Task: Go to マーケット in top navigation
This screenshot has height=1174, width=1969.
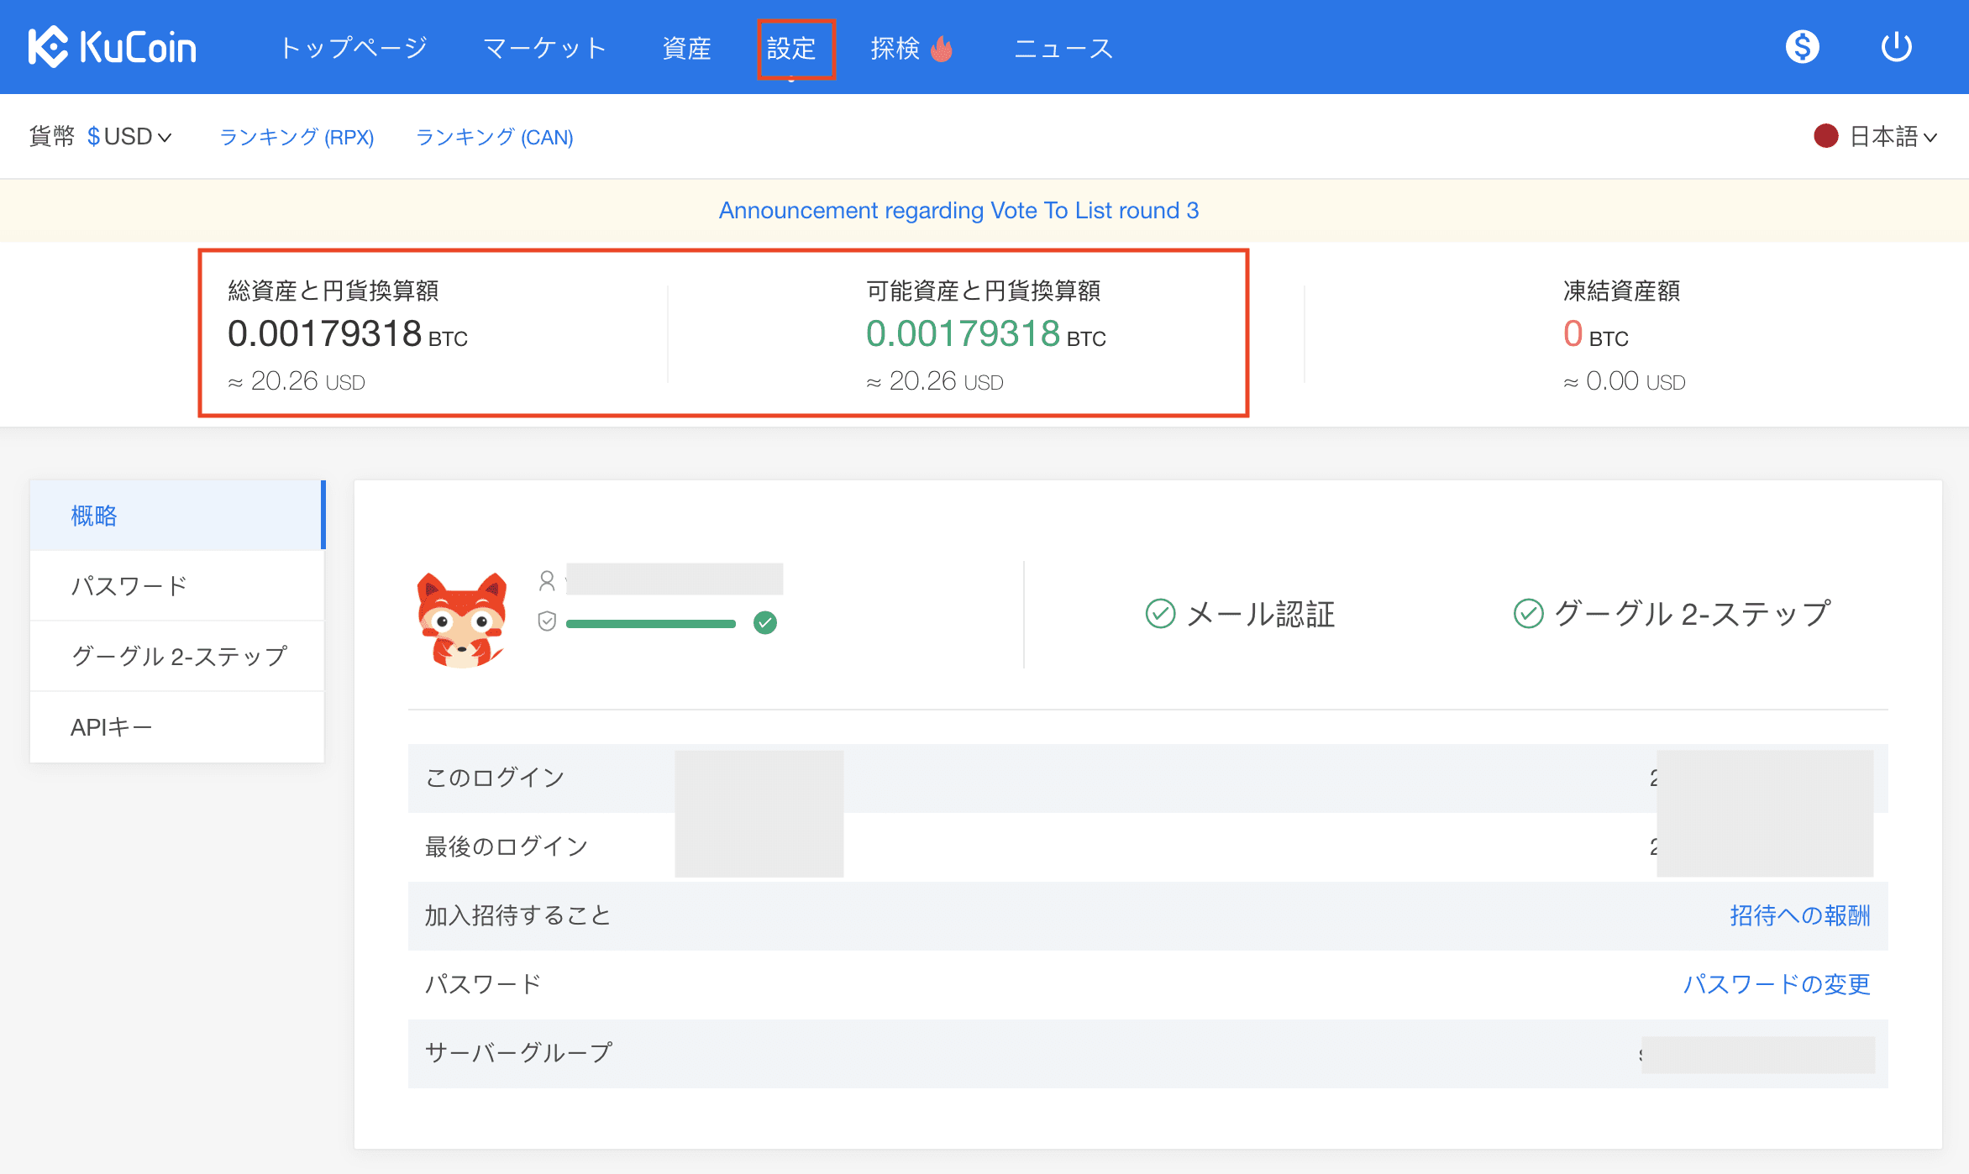Action: [x=544, y=49]
